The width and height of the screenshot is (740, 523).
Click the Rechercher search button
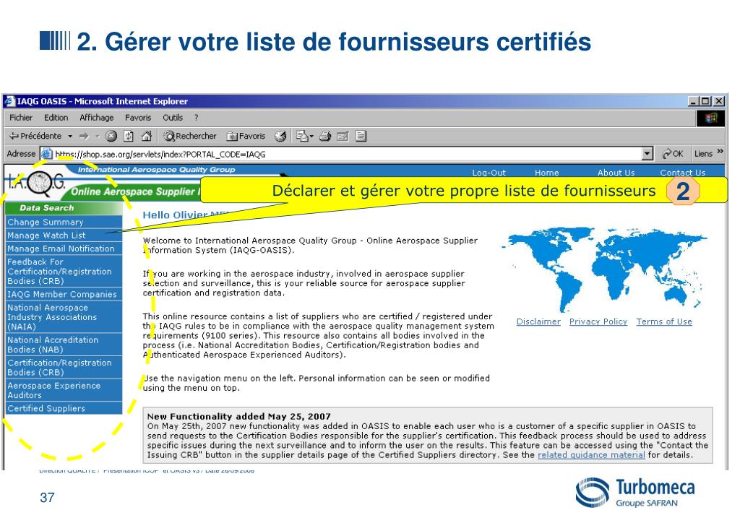pos(190,137)
